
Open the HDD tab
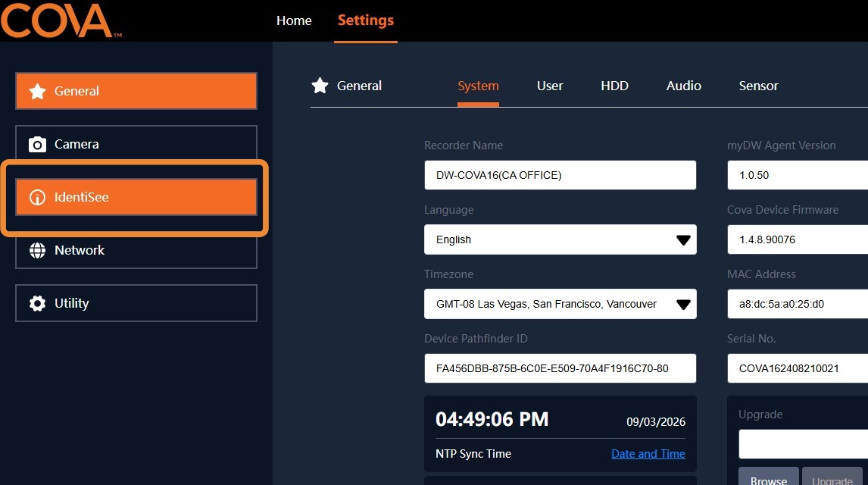point(614,86)
